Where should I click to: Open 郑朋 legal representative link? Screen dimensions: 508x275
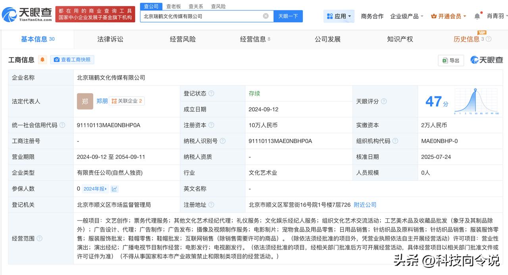(102, 101)
